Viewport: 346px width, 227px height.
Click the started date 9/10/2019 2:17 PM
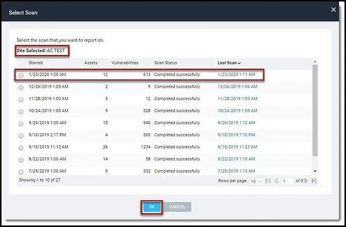click(x=47, y=135)
